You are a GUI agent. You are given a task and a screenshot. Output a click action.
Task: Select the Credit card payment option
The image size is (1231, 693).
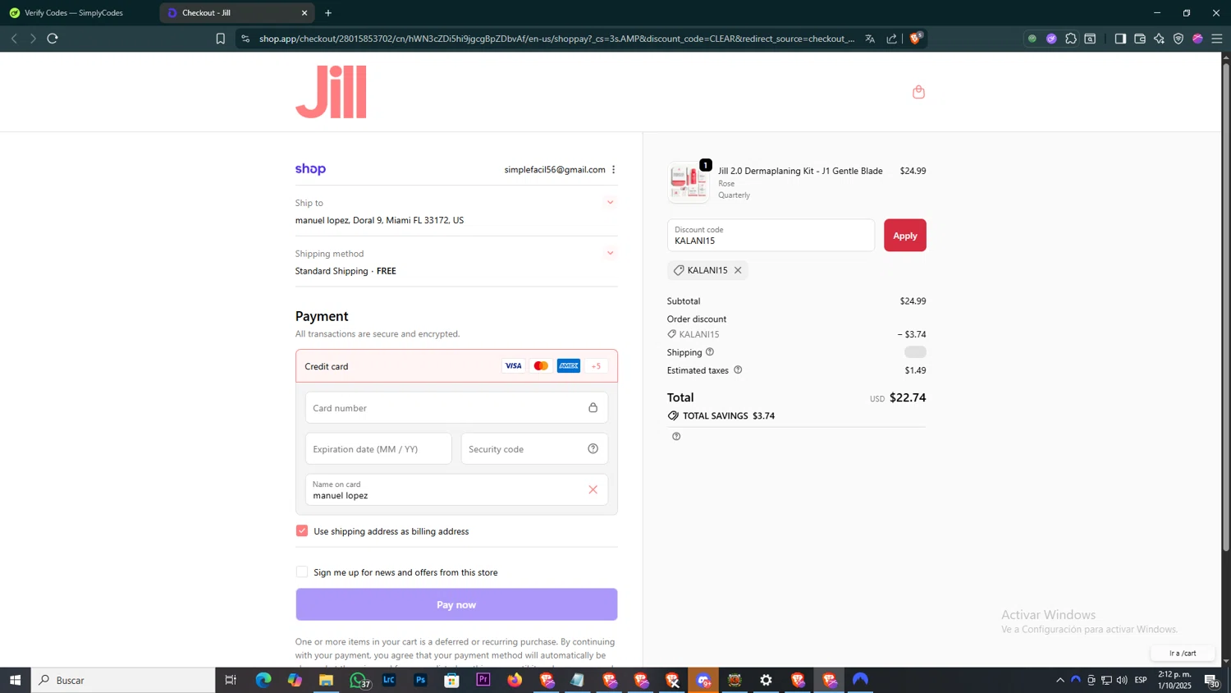pyautogui.click(x=456, y=366)
